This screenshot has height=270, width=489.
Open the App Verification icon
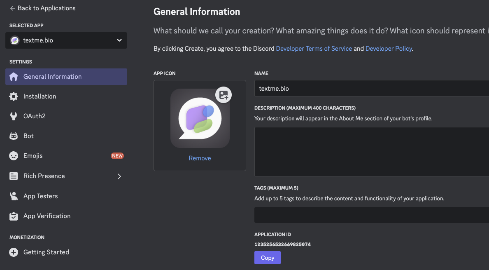(x=14, y=216)
